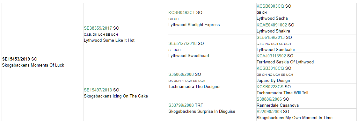This screenshot has height=123, width=358.
Task: Select dog name Skogsbackens Moments Of Luck
Action: [33, 65]
